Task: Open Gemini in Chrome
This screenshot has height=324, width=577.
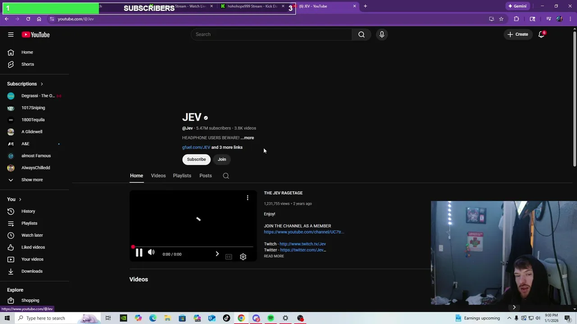Action: [x=517, y=6]
